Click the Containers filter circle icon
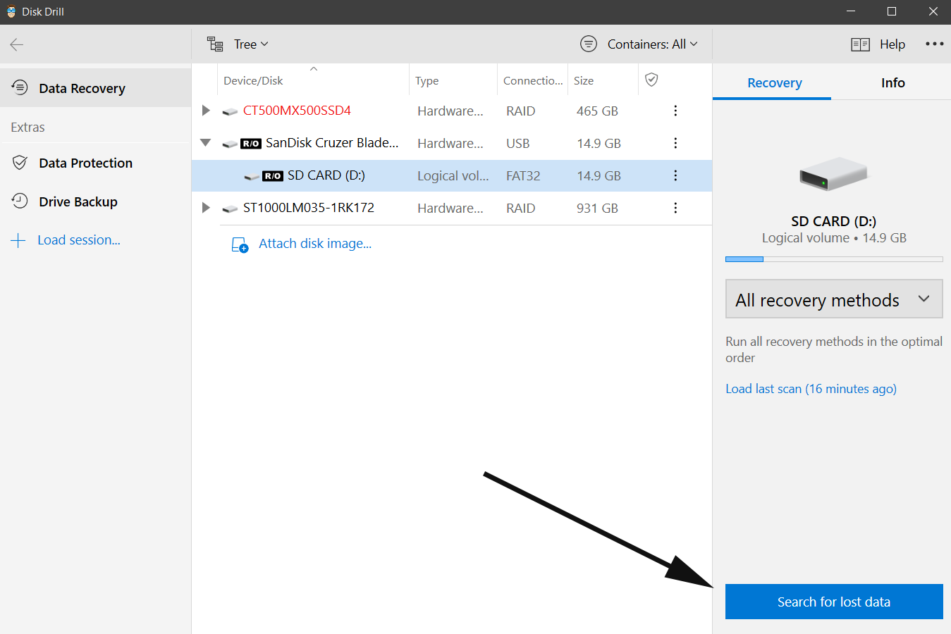Image resolution: width=951 pixels, height=634 pixels. click(x=589, y=44)
